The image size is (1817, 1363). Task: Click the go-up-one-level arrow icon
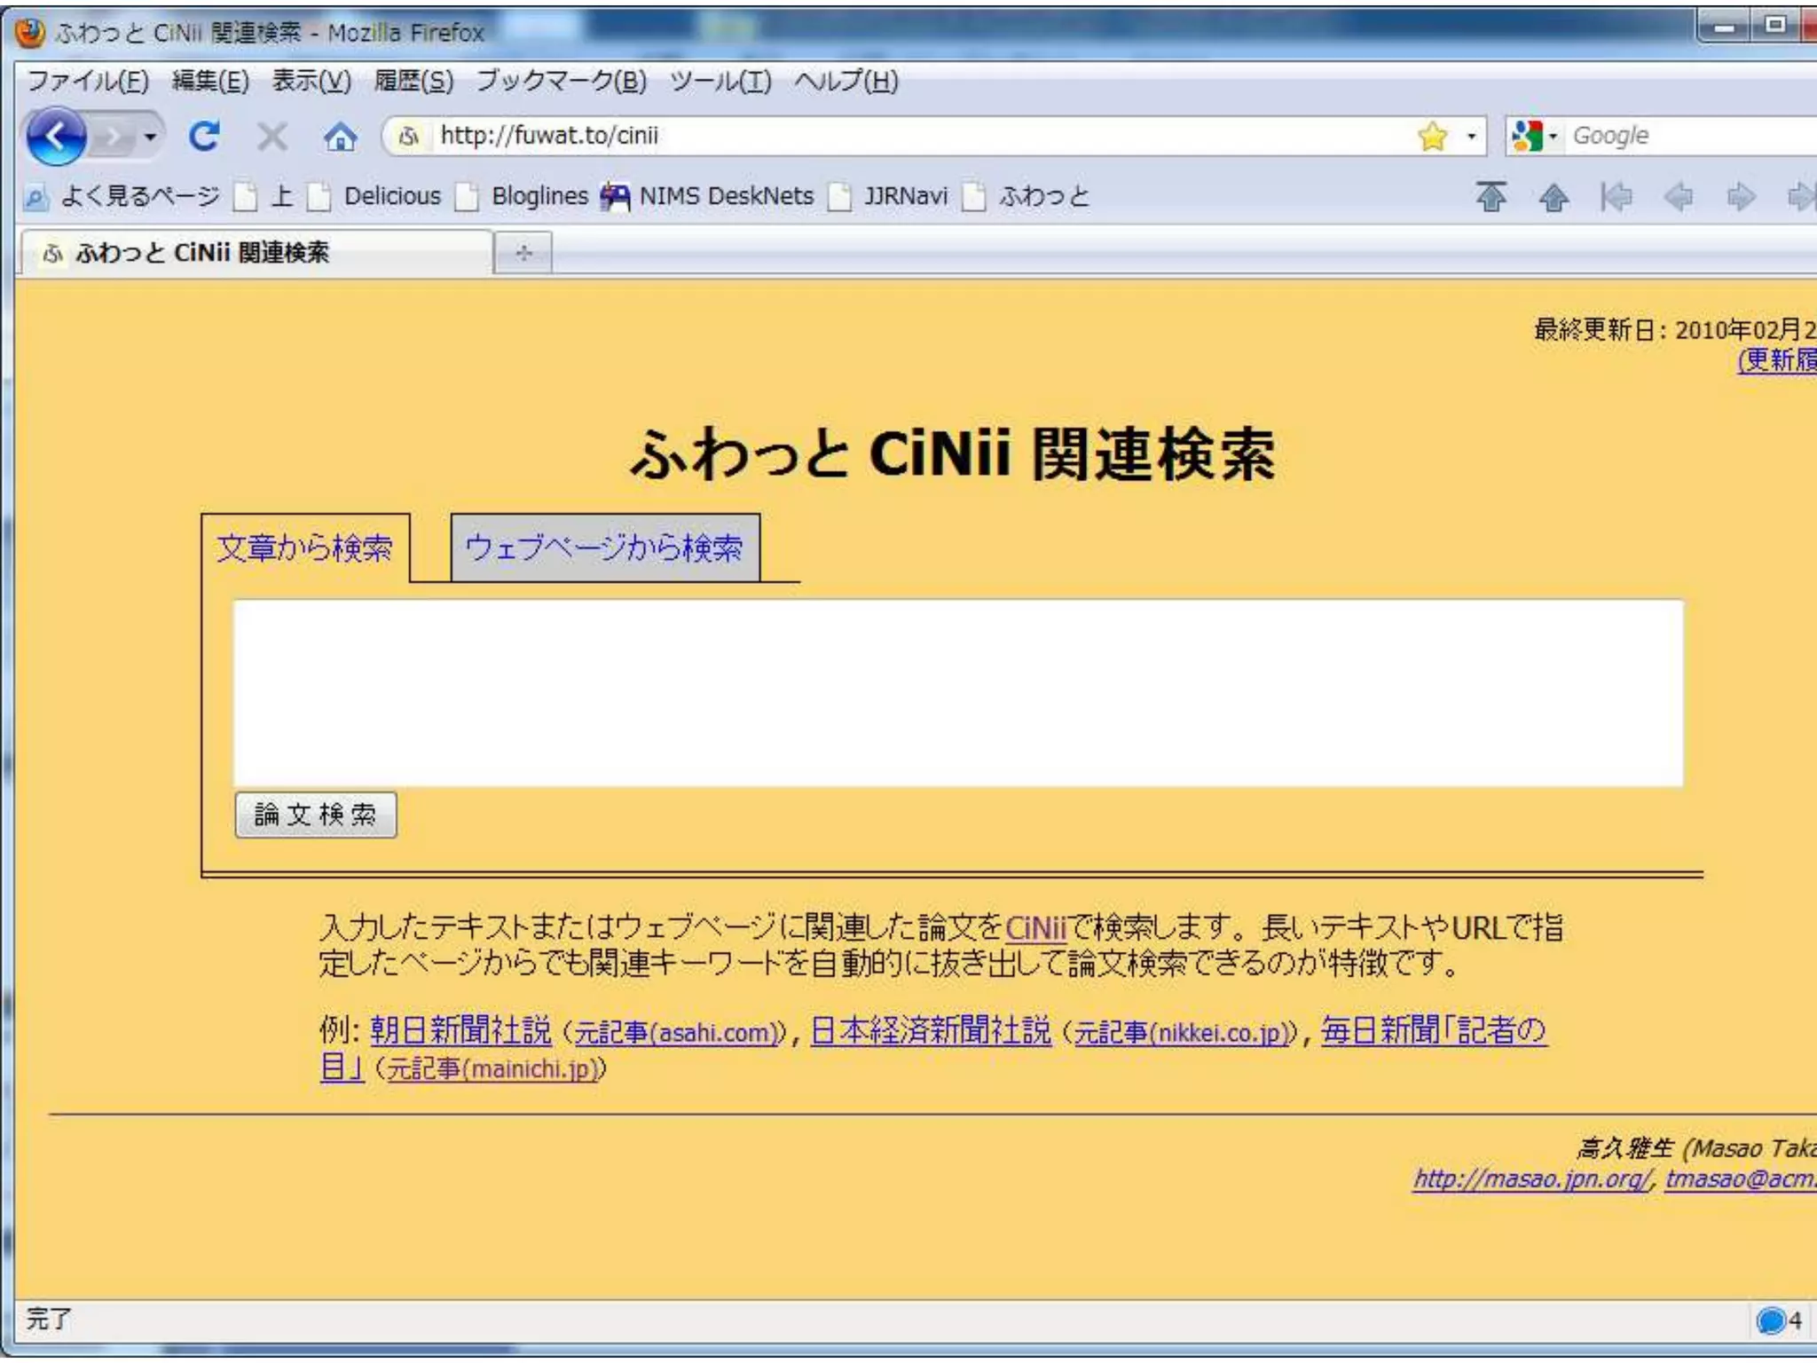(x=1553, y=196)
